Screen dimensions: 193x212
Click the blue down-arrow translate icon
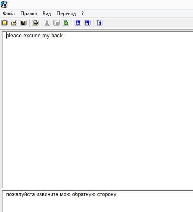pos(78,23)
